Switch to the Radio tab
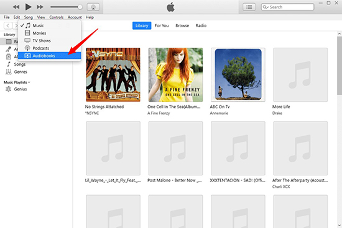 (201, 25)
